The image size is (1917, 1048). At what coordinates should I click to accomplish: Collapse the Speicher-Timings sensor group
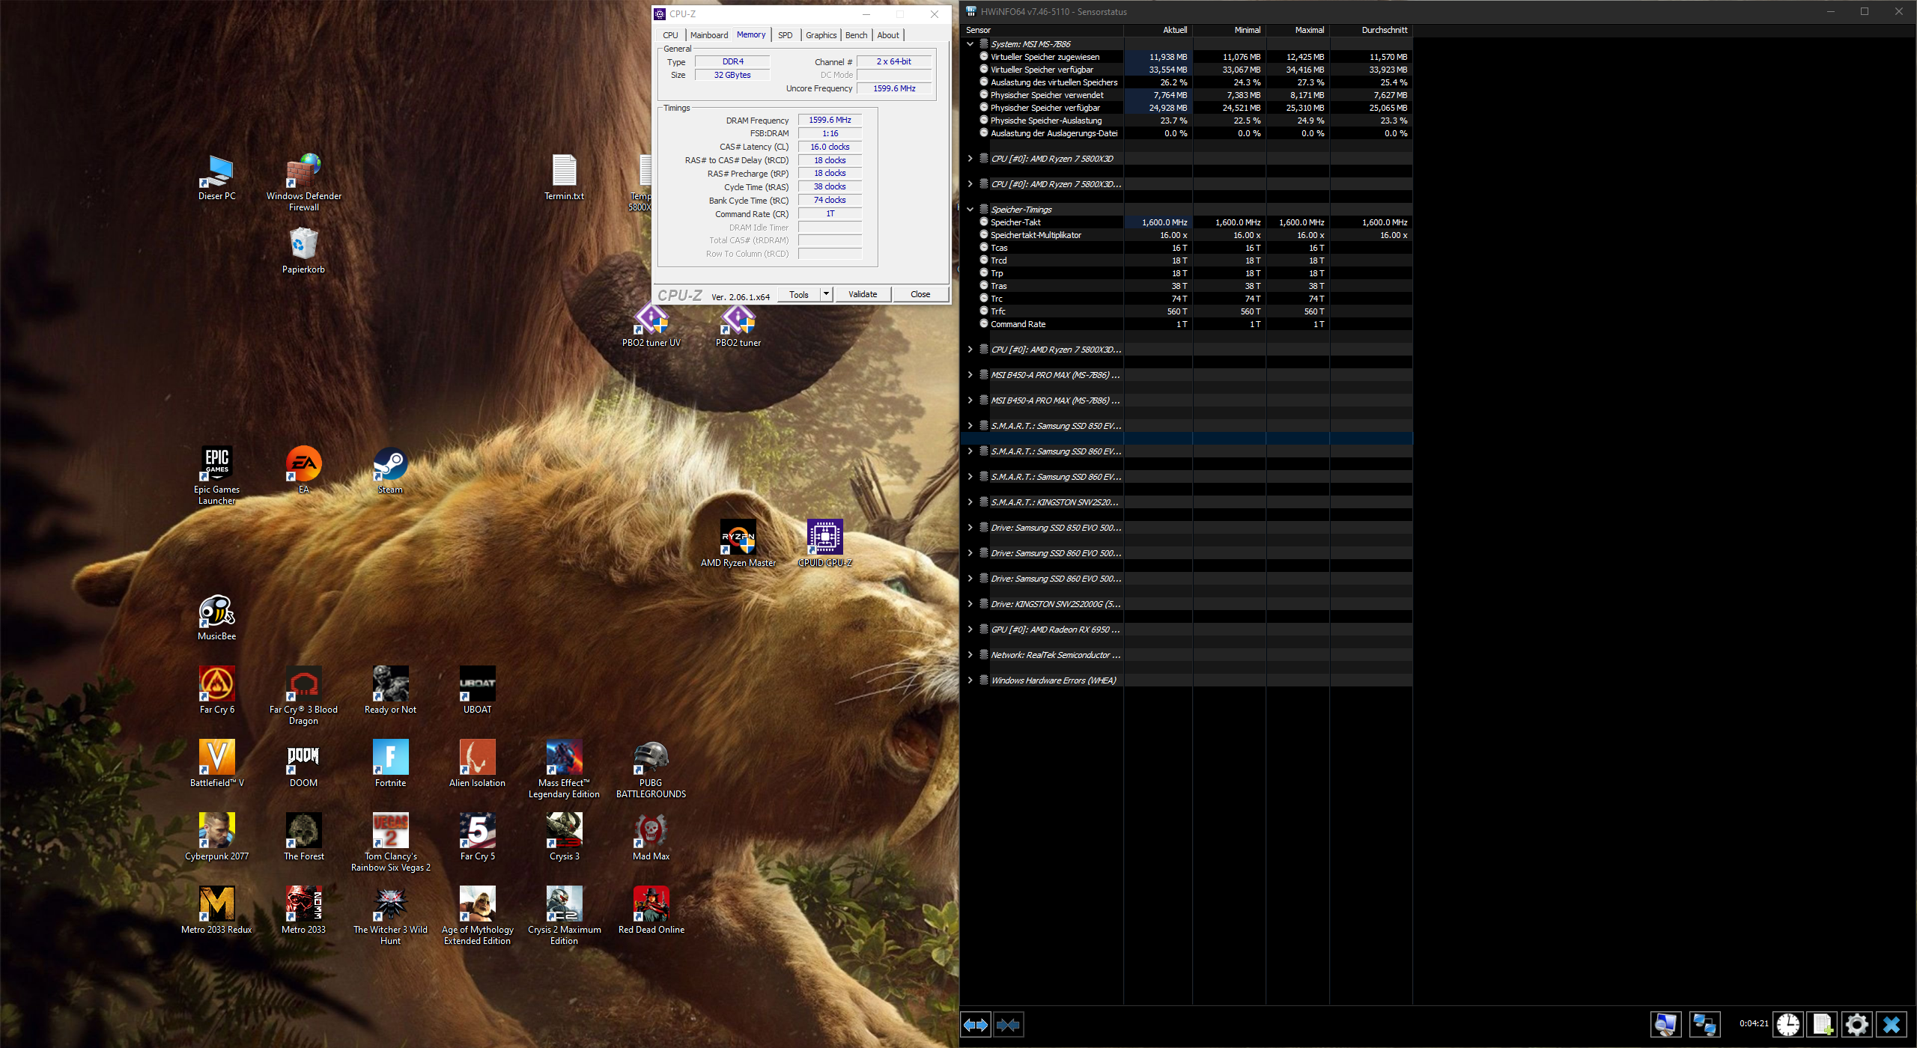point(970,210)
